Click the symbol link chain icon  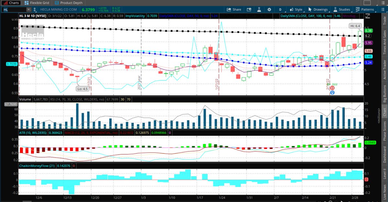click(x=35, y=10)
